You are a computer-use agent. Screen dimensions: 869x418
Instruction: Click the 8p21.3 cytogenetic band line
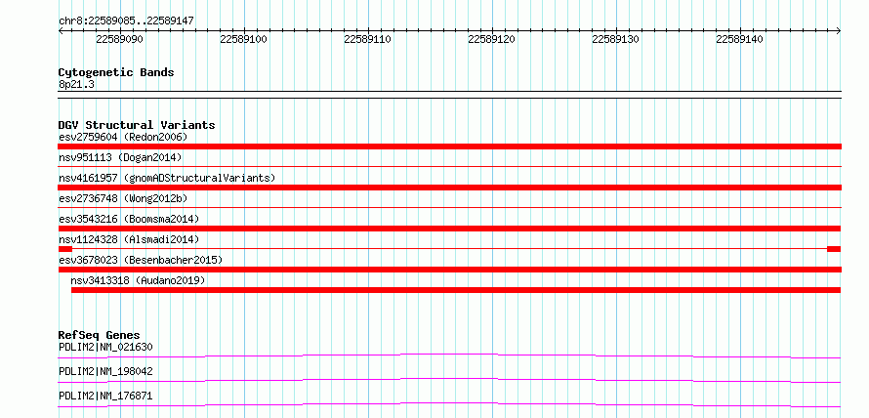click(x=449, y=94)
